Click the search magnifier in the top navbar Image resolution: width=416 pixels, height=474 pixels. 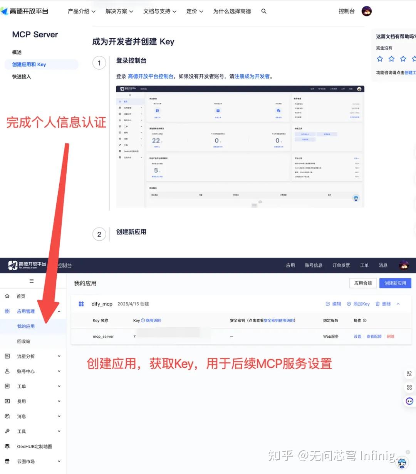(x=264, y=11)
